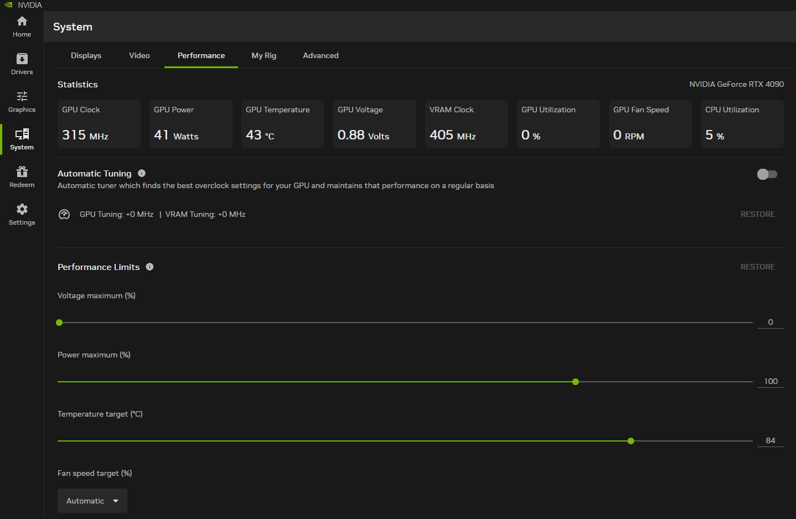Select the Performance tab
Image resolution: width=796 pixels, height=519 pixels.
[201, 55]
